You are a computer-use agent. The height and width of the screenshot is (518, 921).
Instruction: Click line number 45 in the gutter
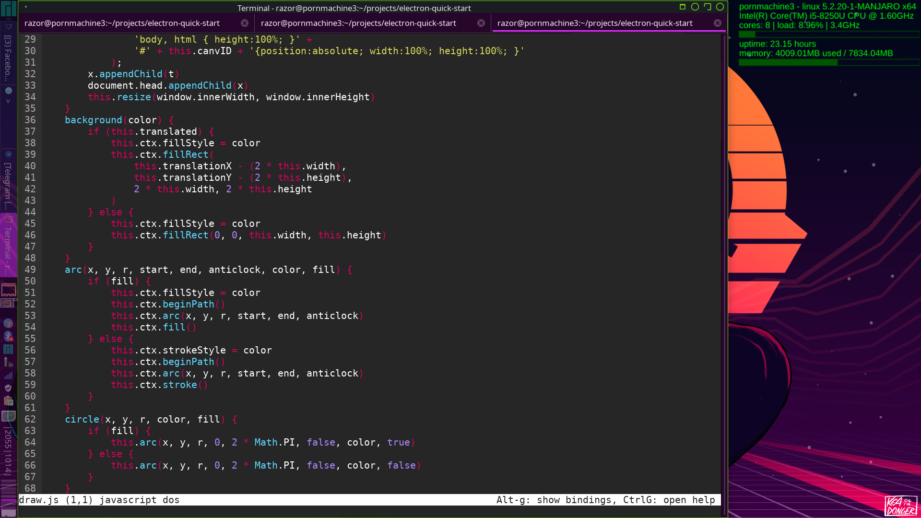tap(30, 224)
